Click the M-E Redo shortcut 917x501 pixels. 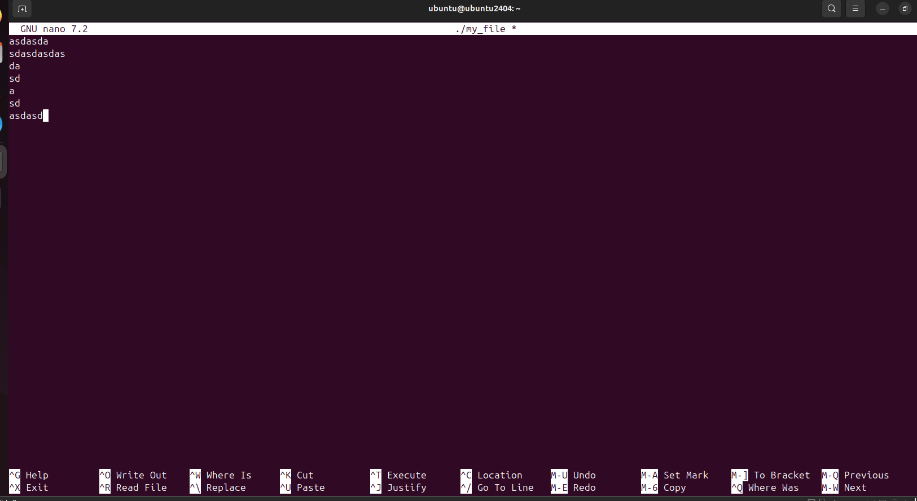(x=573, y=487)
